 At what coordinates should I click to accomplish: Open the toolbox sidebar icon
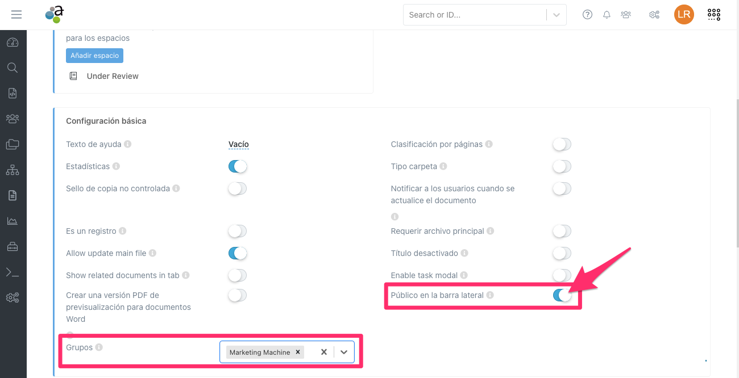pyautogui.click(x=13, y=246)
